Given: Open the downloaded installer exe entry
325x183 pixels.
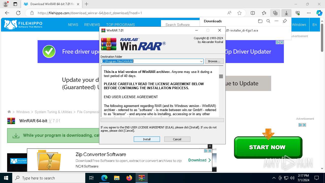Looking at the screenshot, I should point(242,30).
